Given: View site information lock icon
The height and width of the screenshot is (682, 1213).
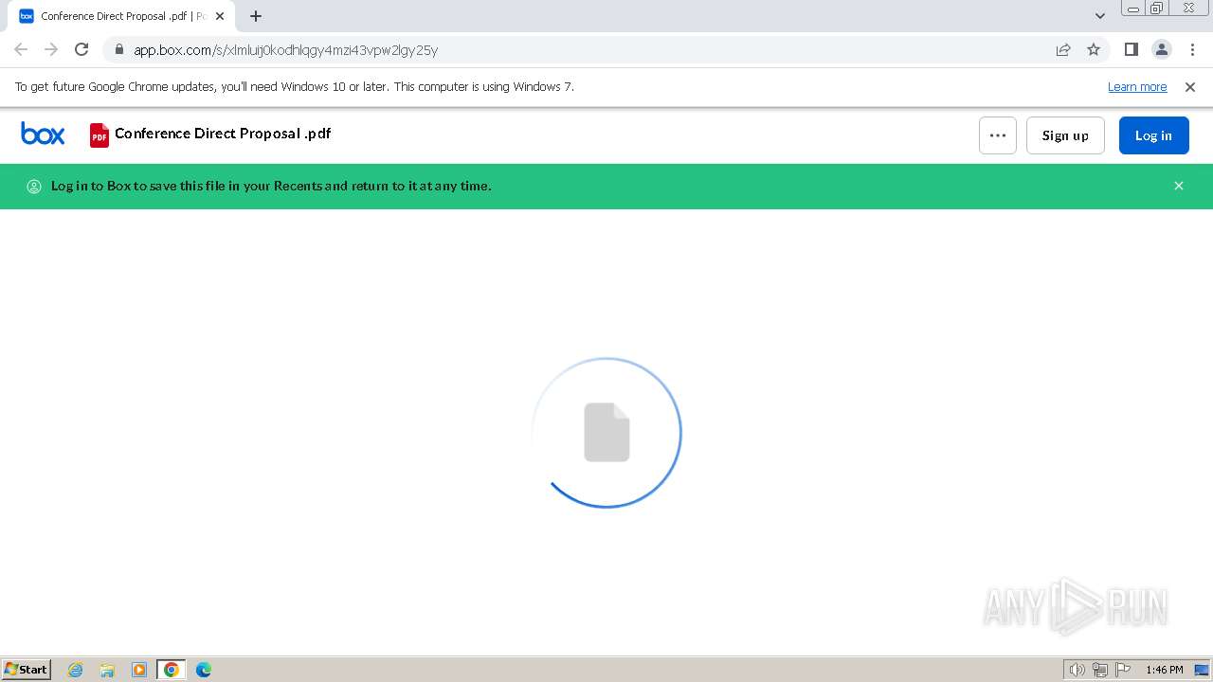Looking at the screenshot, I should 119,50.
